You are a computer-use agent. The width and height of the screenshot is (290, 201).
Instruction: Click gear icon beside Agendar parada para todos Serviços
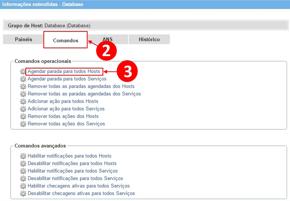pyautogui.click(x=23, y=79)
